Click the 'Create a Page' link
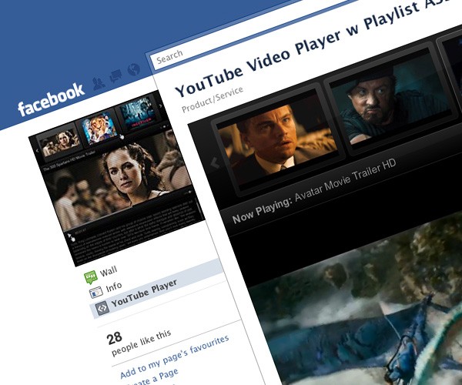The height and width of the screenshot is (385, 462). click(x=153, y=378)
